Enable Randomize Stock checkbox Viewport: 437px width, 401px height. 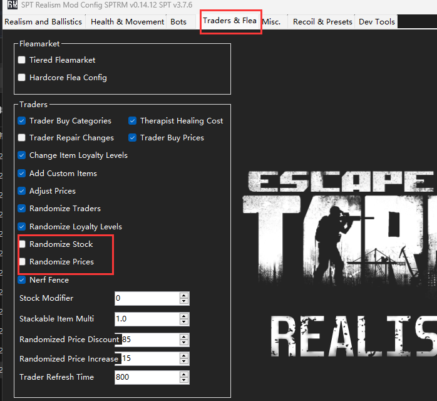click(23, 244)
